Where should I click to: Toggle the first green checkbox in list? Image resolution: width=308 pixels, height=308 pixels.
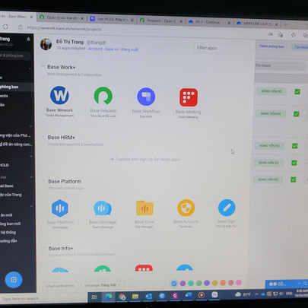(x=297, y=91)
